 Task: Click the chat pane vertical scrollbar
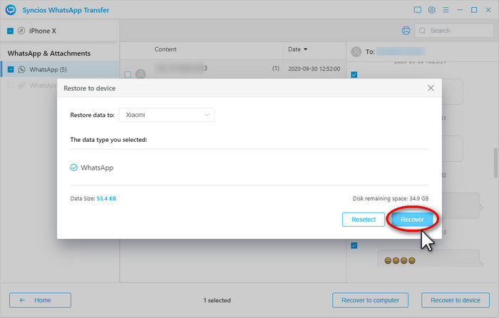(x=495, y=163)
